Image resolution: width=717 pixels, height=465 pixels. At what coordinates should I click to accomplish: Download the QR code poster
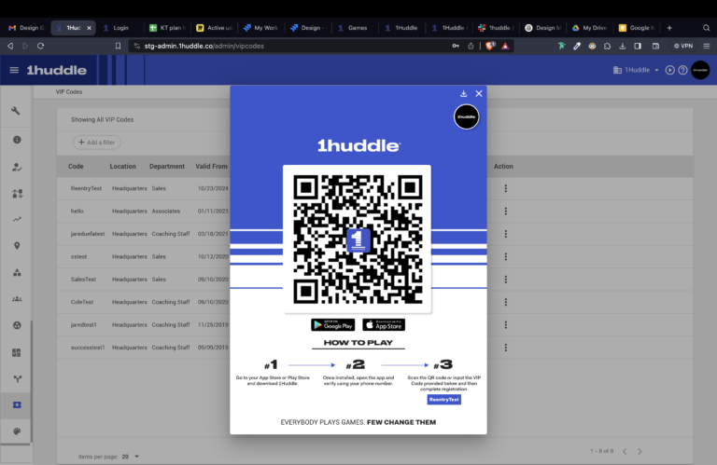coord(464,93)
